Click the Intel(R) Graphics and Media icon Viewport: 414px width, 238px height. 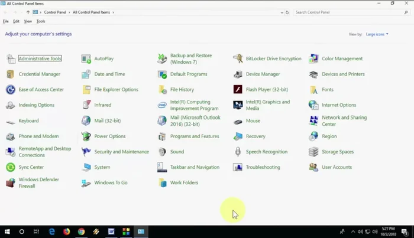[238, 105]
